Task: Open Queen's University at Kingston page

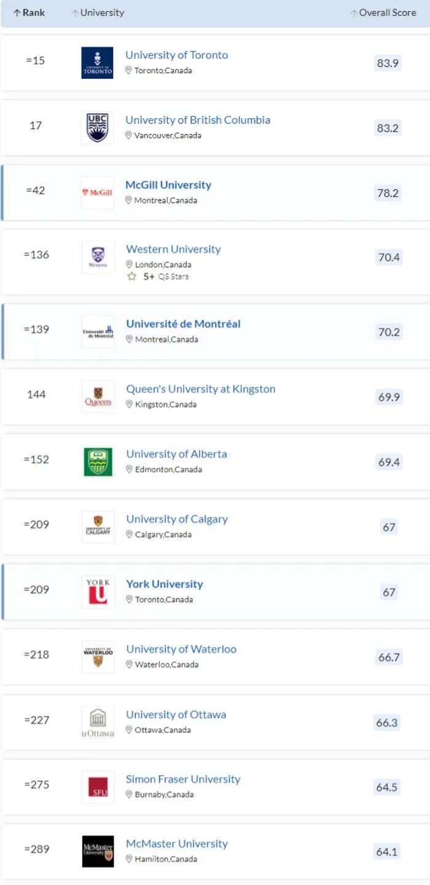Action: pyautogui.click(x=201, y=389)
